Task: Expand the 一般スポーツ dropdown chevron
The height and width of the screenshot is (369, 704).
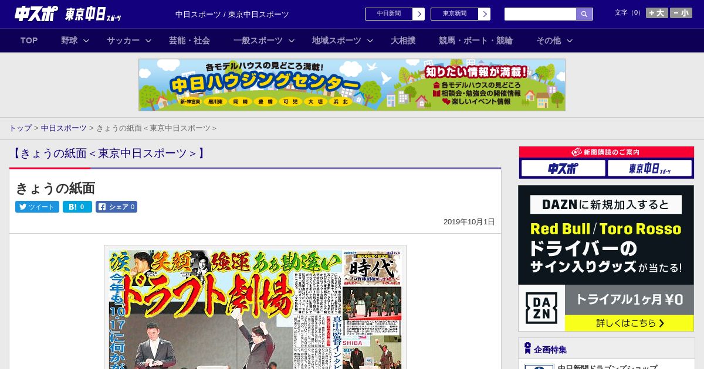Action: [292, 40]
